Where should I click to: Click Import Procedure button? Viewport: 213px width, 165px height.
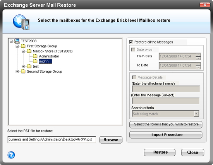coord(166,135)
